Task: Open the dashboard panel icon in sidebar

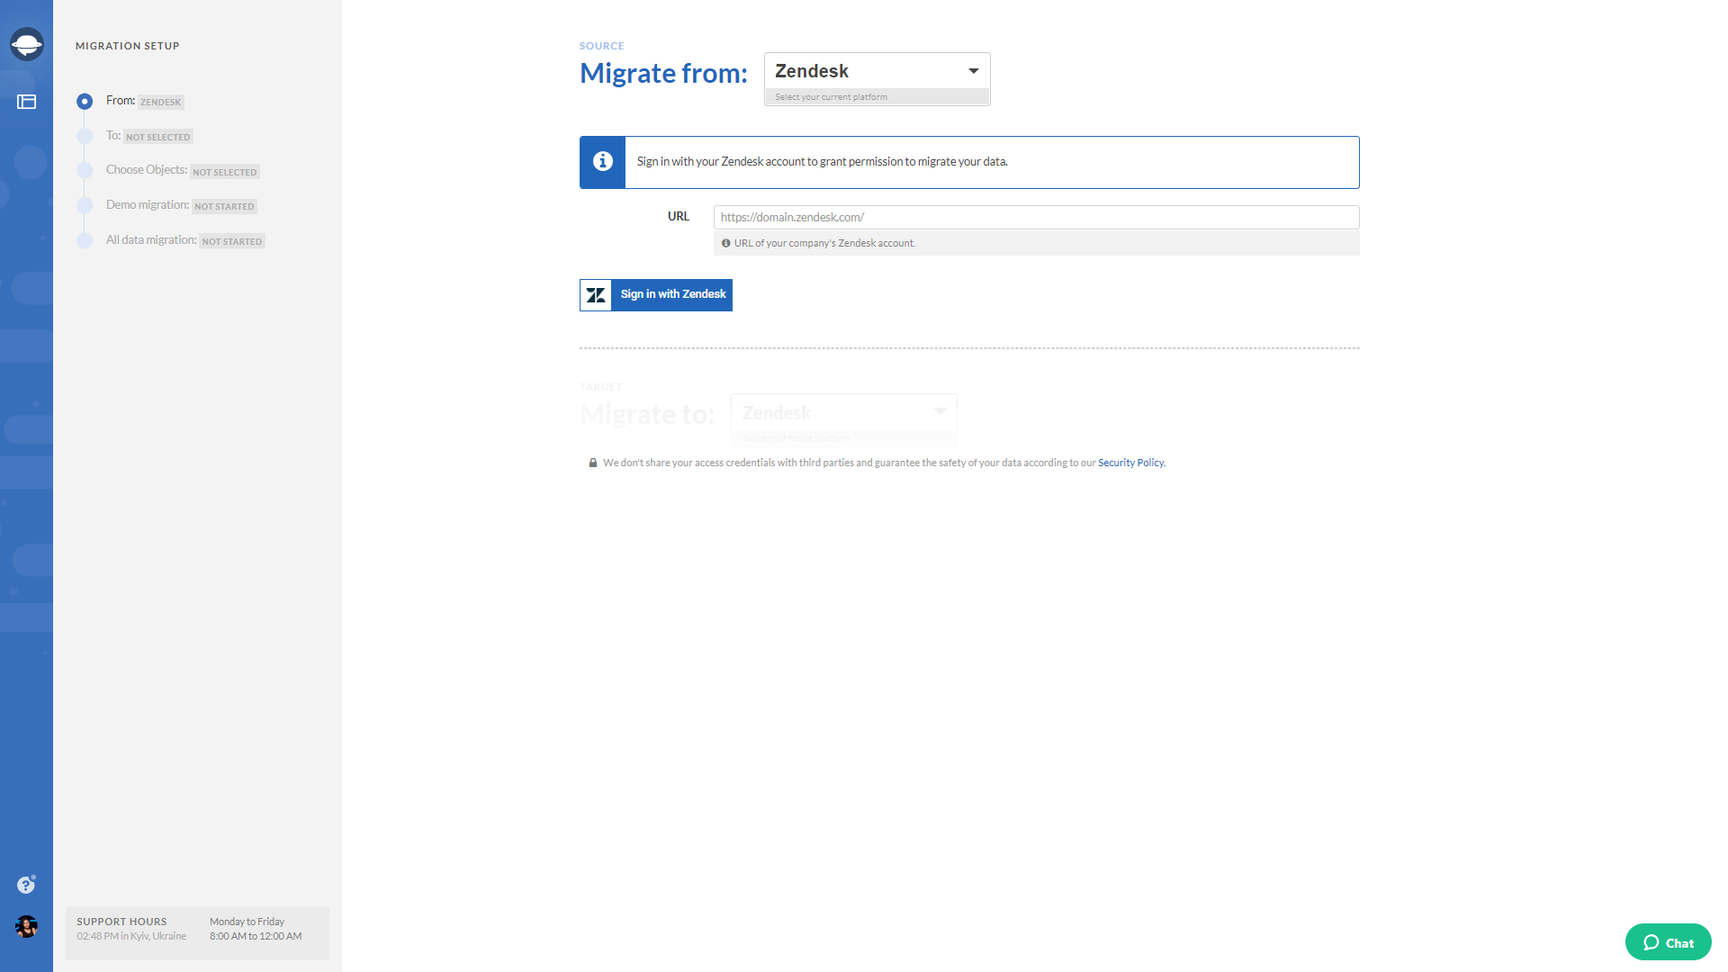Action: 26,102
